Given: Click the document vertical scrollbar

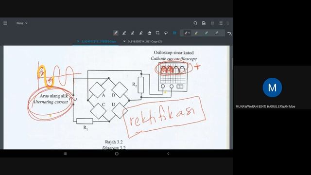Looking at the screenshot, I should point(232,64).
